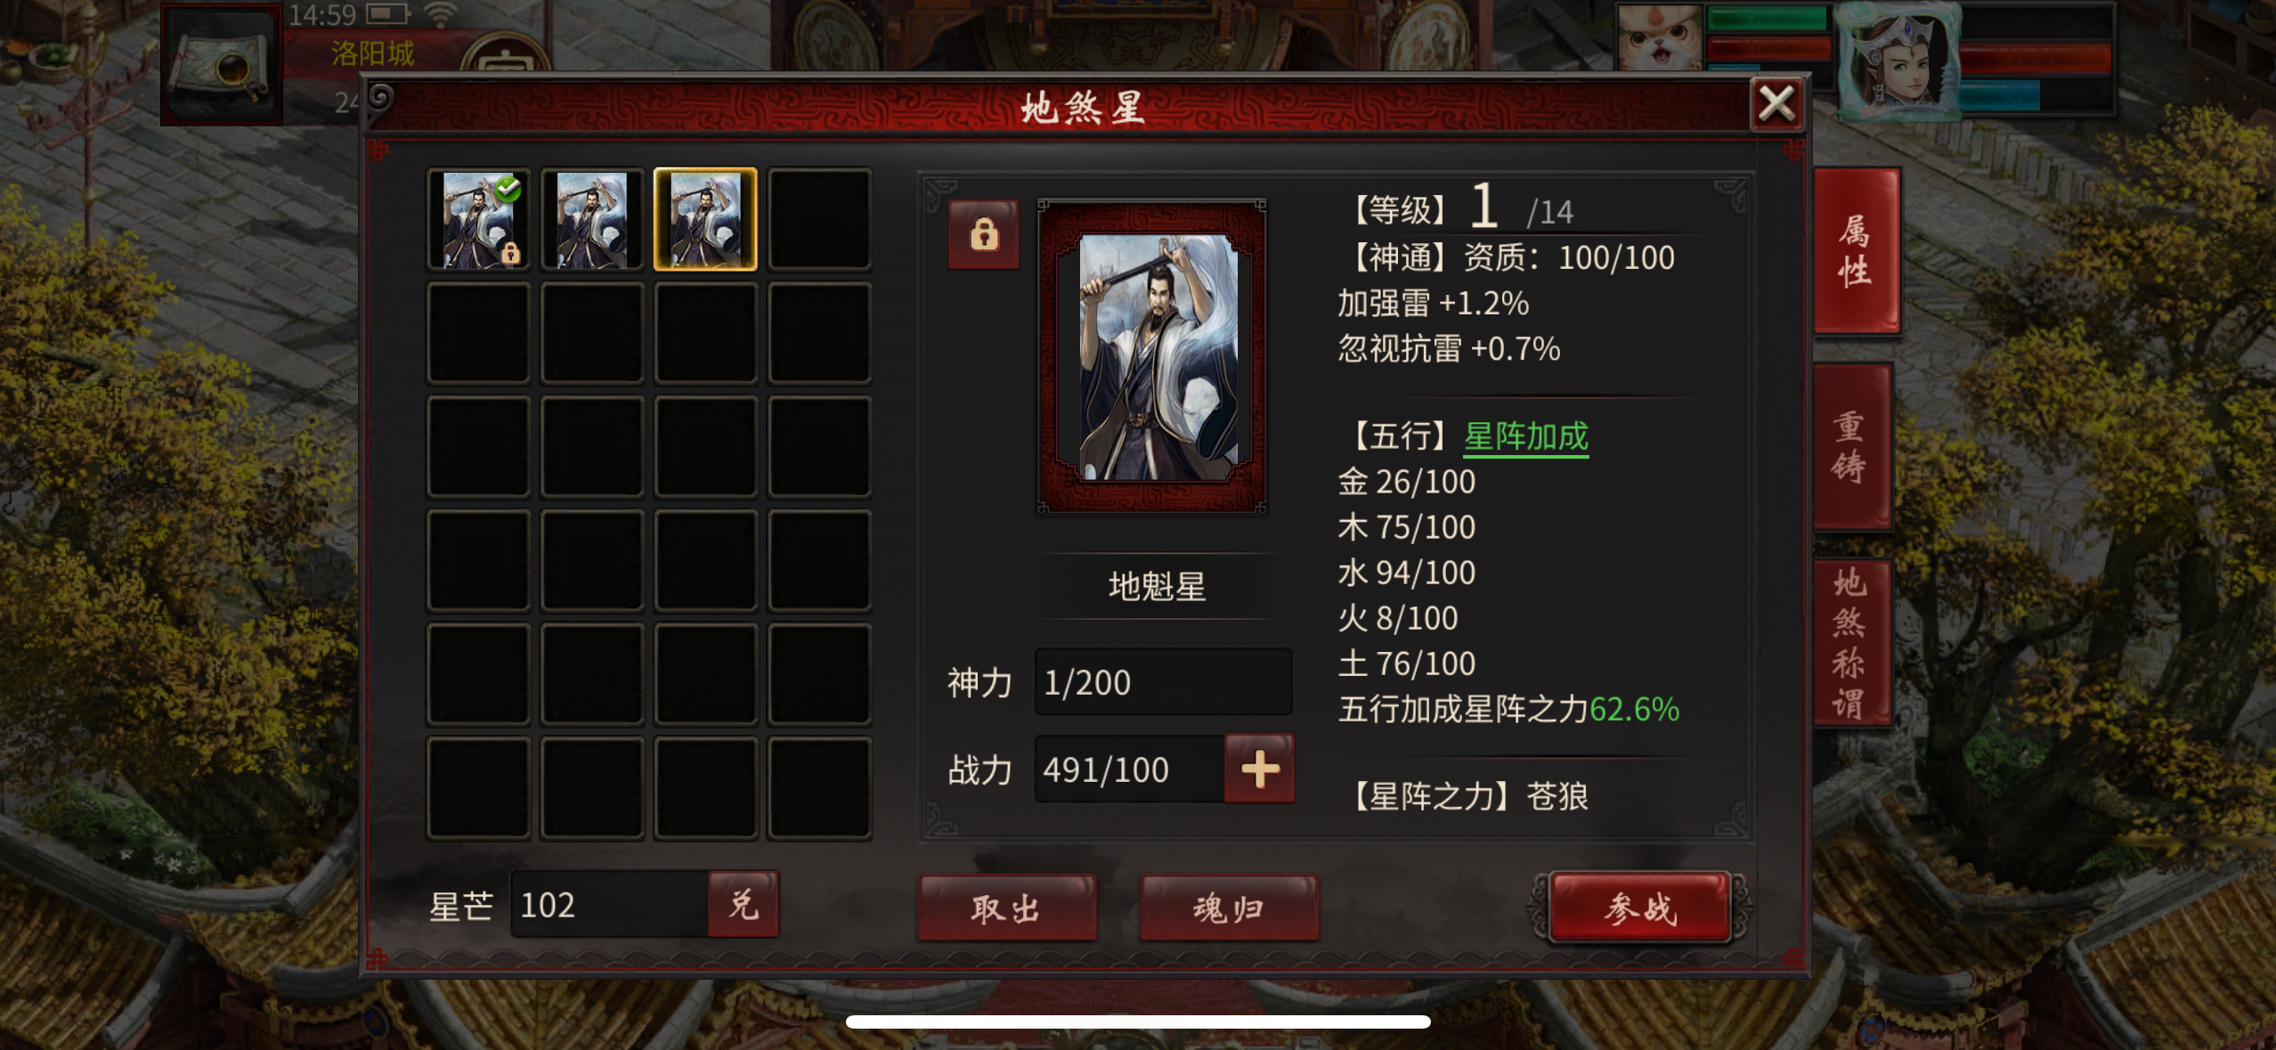Screen dimensions: 2276x1050
Task: Click the 取出 button
Action: pos(1007,908)
